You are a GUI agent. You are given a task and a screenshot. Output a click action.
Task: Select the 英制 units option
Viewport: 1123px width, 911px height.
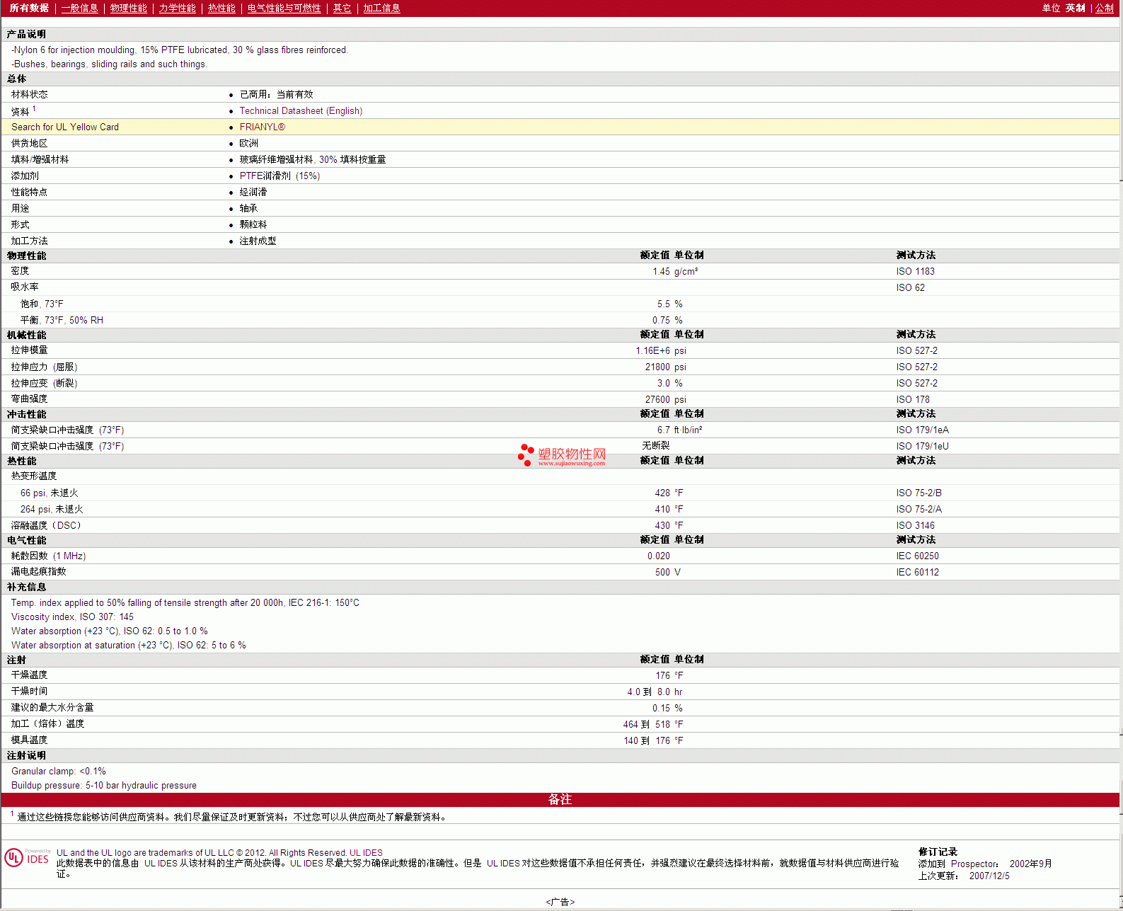click(x=1075, y=8)
